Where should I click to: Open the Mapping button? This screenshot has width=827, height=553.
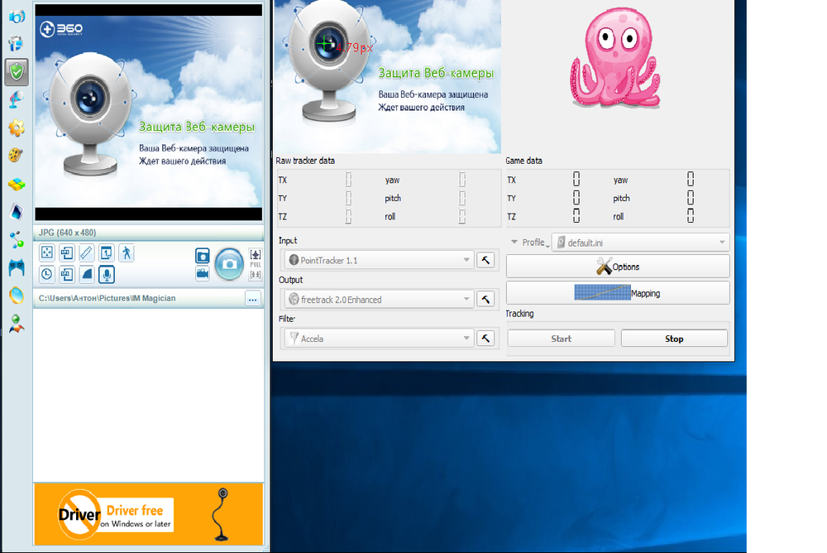click(618, 293)
